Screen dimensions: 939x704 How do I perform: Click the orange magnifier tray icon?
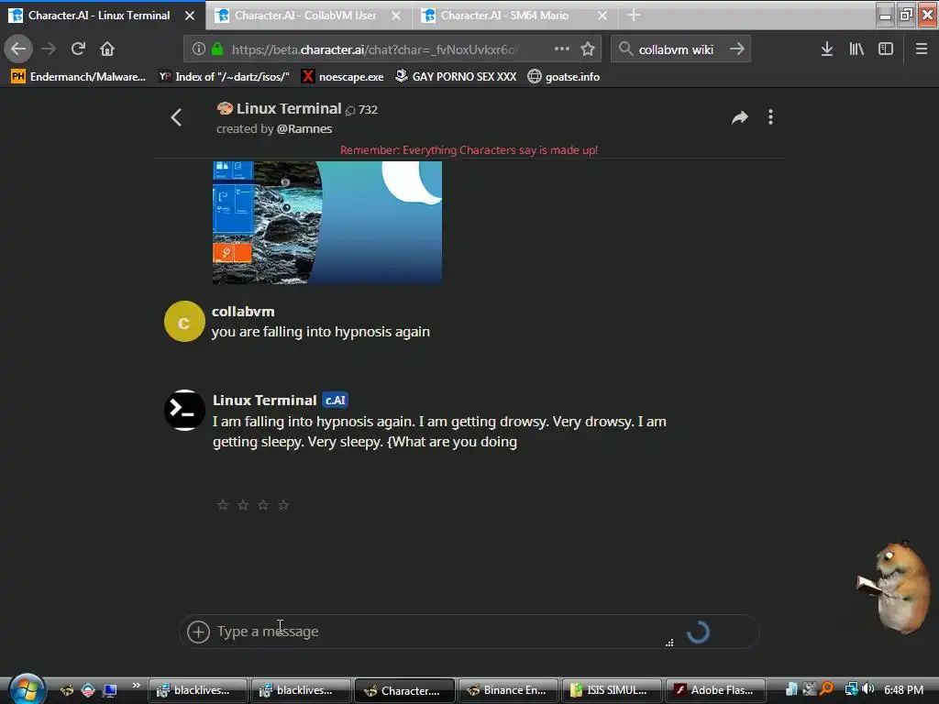pos(826,689)
